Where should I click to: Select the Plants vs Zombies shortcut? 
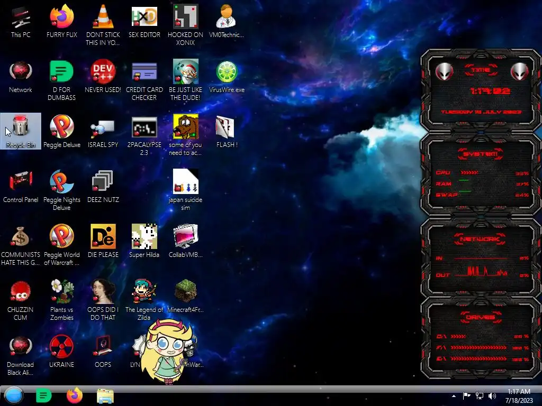[61, 300]
